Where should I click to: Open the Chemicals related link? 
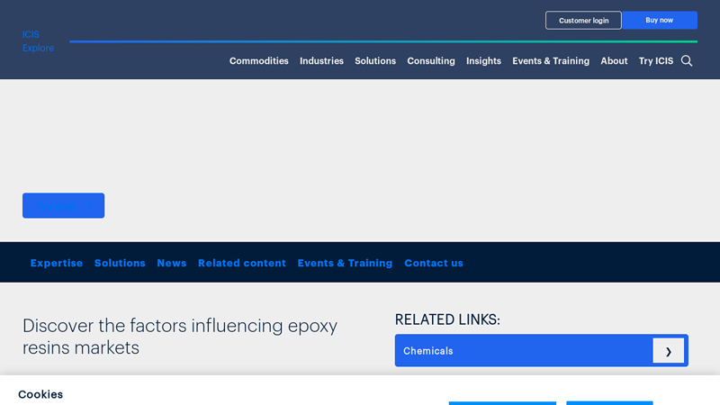[522, 351]
